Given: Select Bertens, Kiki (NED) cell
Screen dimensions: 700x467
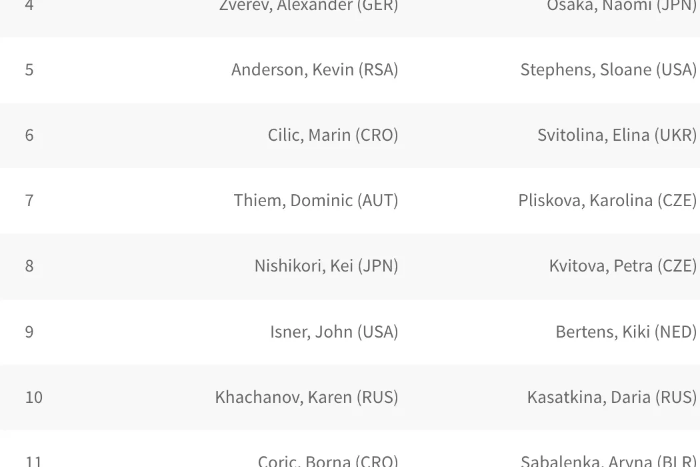Looking at the screenshot, I should [626, 332].
